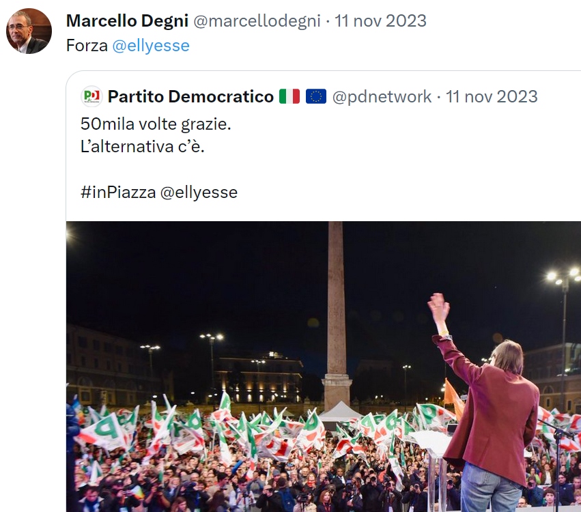Image resolution: width=581 pixels, height=512 pixels.
Task: Click the 'Forza' tweet text
Action: click(x=87, y=46)
